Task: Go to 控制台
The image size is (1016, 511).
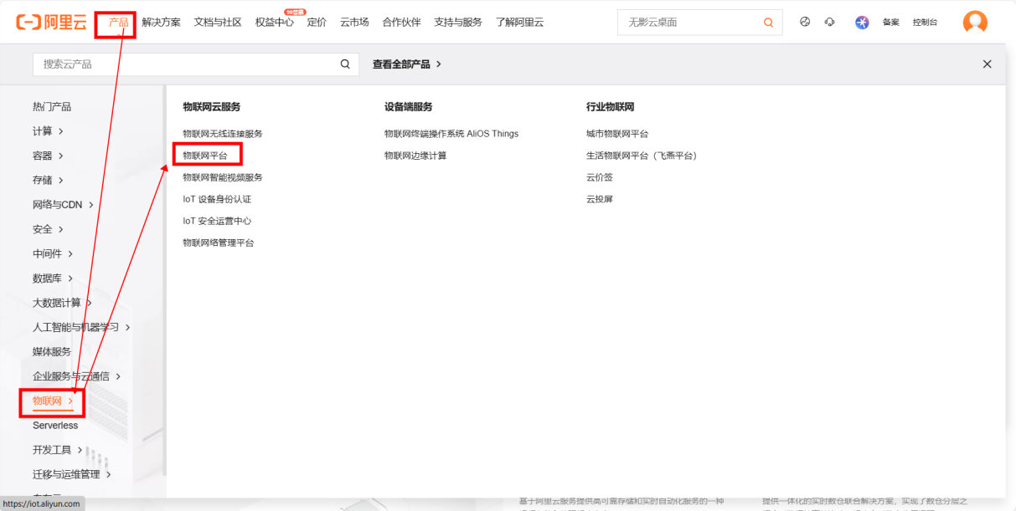Action: point(925,23)
